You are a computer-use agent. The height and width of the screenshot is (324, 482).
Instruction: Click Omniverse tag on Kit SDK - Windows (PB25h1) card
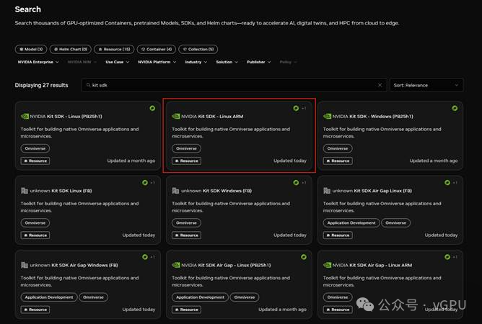[x=338, y=148]
